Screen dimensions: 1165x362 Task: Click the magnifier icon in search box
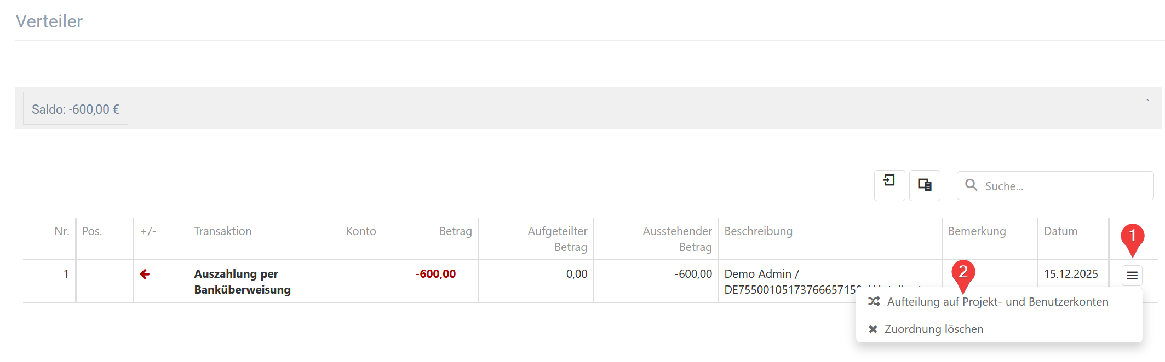[971, 185]
